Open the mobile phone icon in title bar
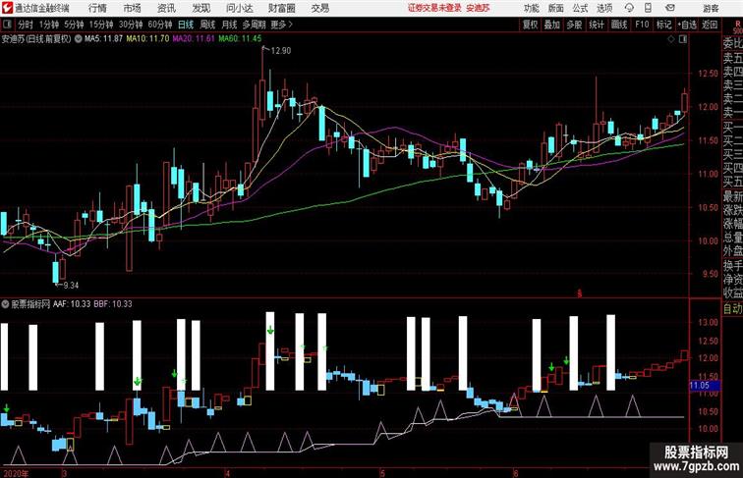The width and height of the screenshot is (743, 478). 648,8
